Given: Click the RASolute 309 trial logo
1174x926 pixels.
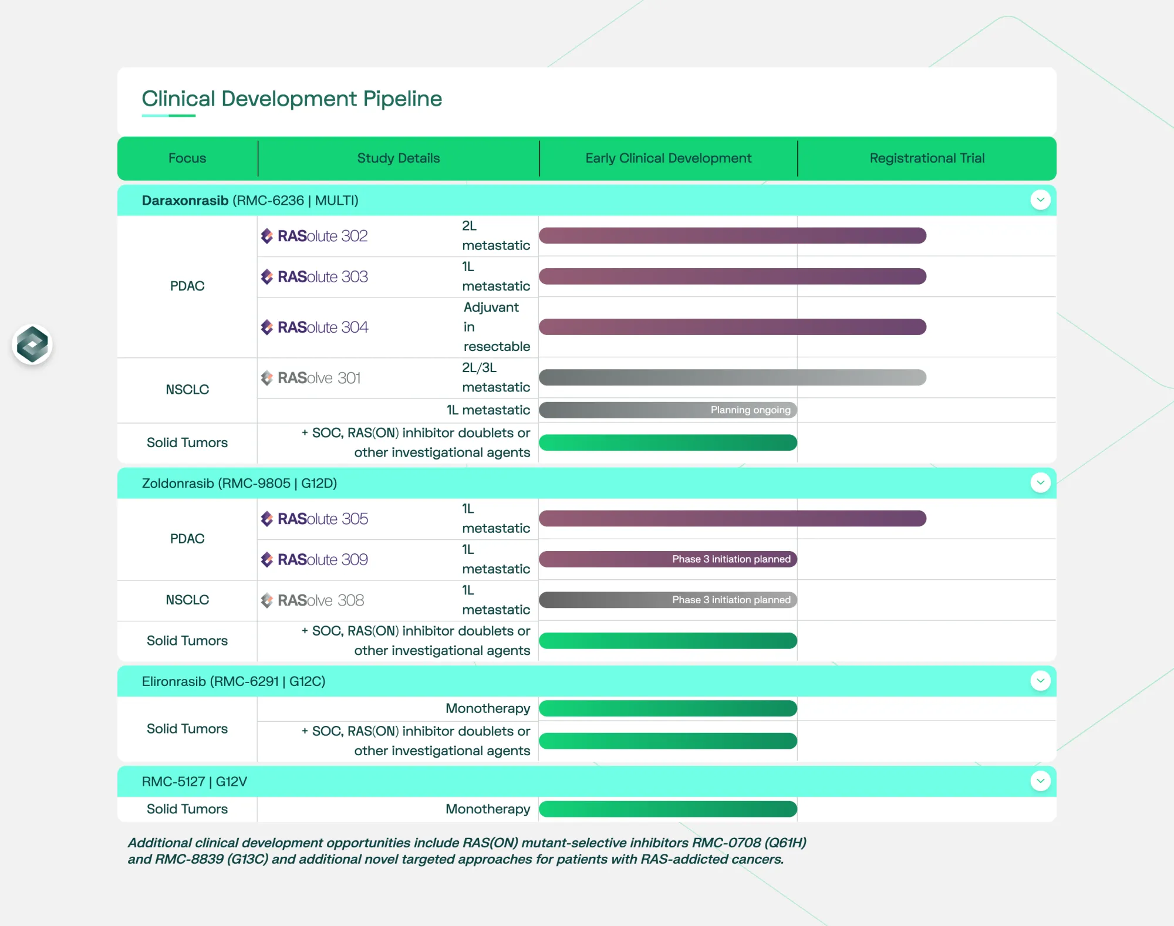Looking at the screenshot, I should coord(315,559).
